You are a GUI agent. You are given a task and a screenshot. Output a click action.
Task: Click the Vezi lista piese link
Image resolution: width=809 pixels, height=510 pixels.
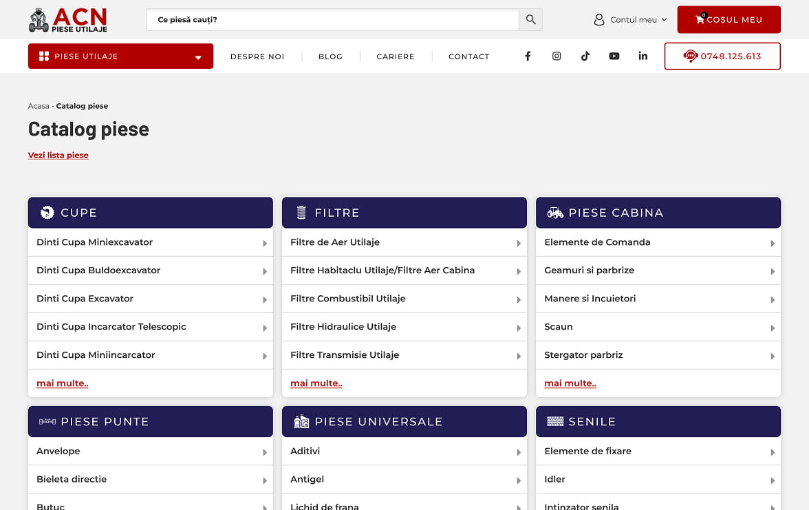pos(58,156)
